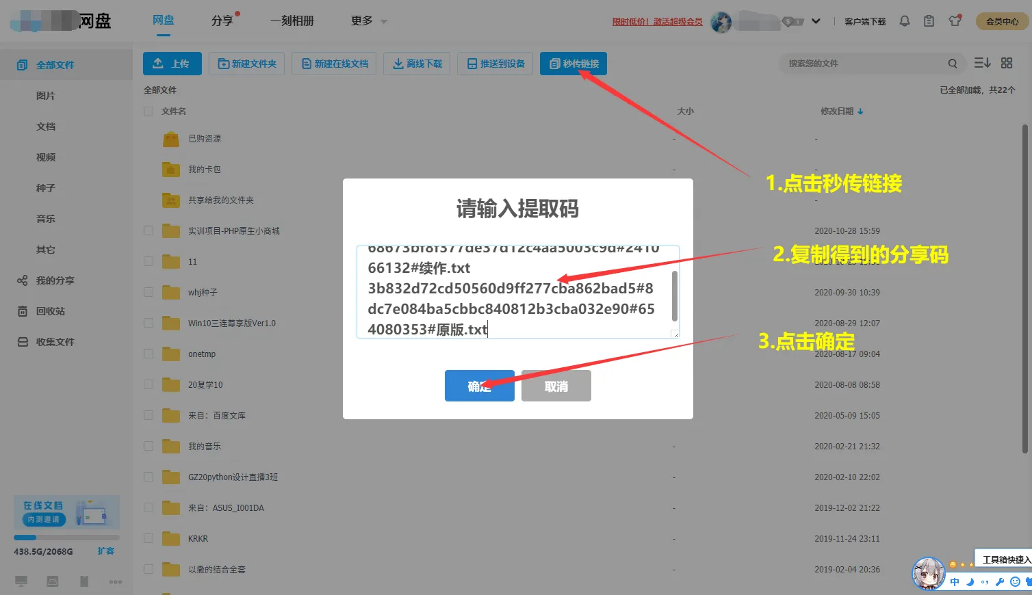
Task: Switch to grid view using the grid icon
Action: click(1007, 62)
